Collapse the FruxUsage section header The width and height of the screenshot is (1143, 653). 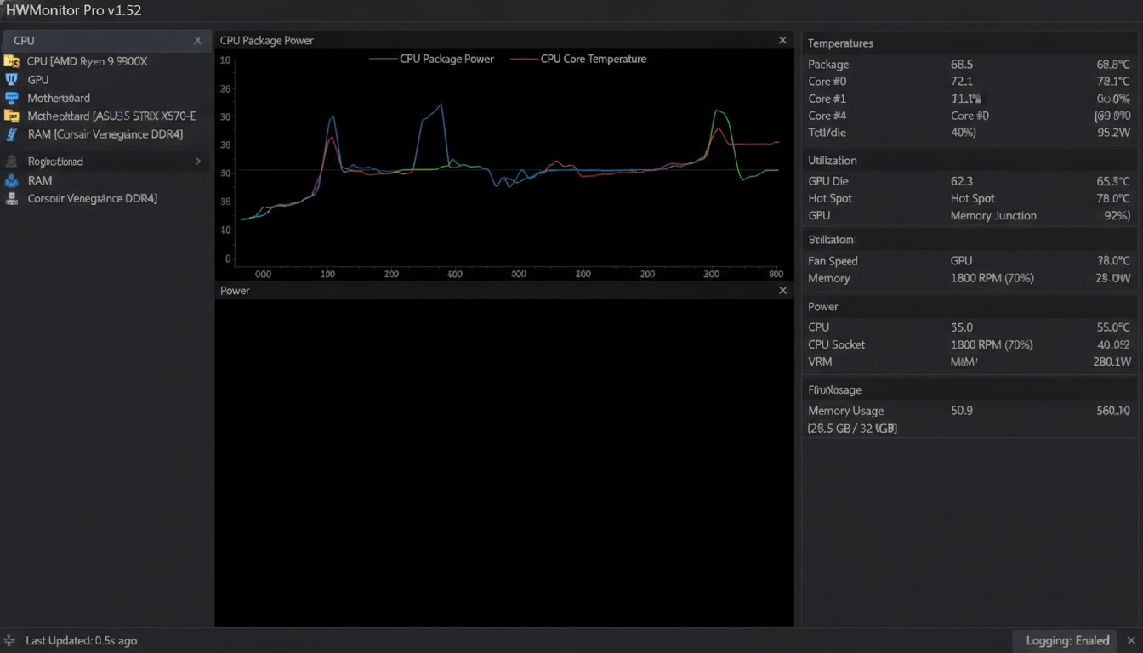tap(970, 389)
